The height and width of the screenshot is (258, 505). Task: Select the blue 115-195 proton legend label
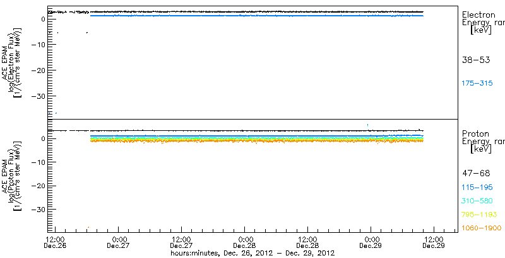coord(477,188)
